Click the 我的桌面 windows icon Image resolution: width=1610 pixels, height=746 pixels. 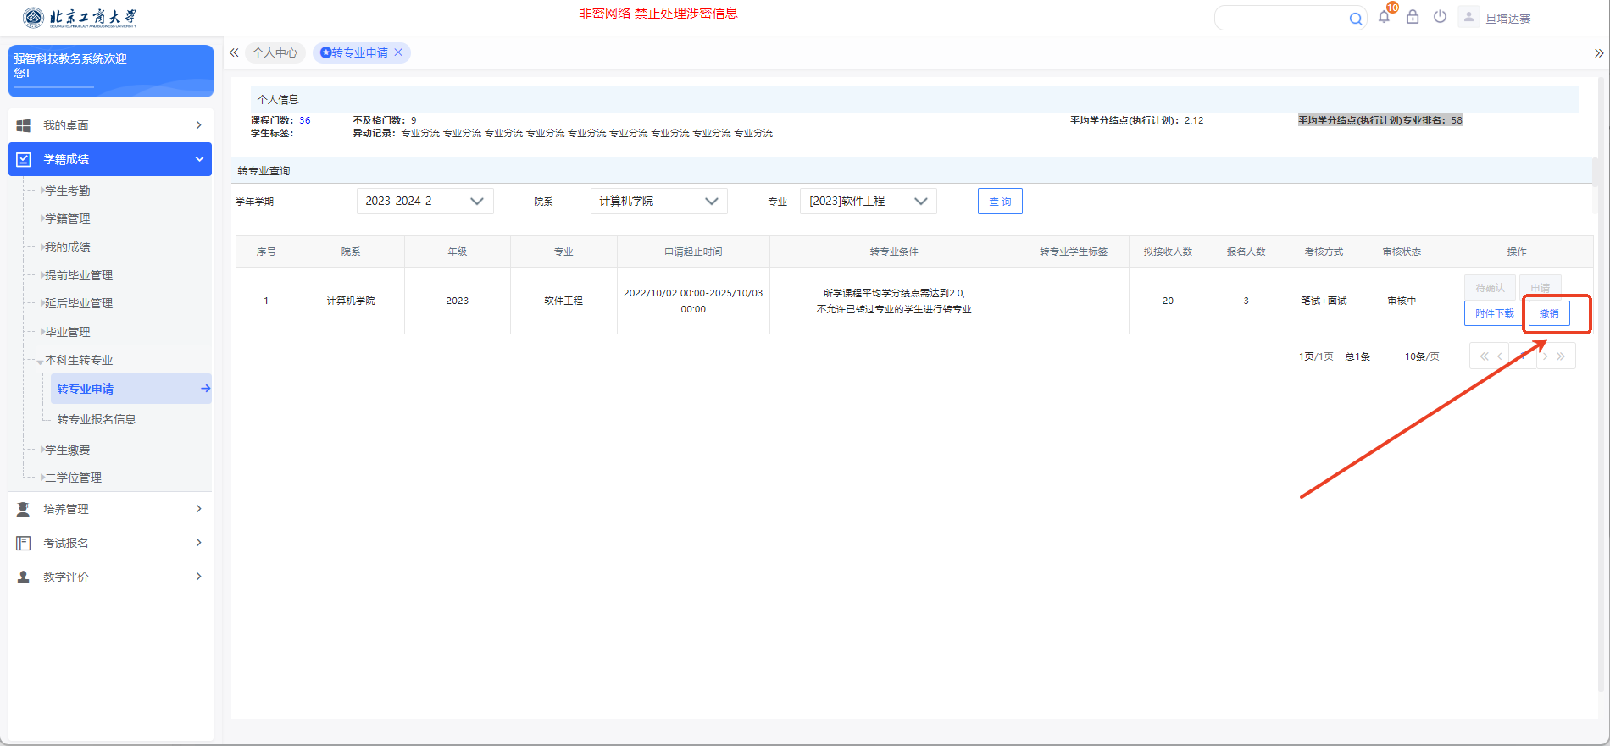click(x=24, y=125)
